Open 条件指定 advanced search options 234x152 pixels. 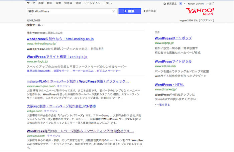coord(149,11)
